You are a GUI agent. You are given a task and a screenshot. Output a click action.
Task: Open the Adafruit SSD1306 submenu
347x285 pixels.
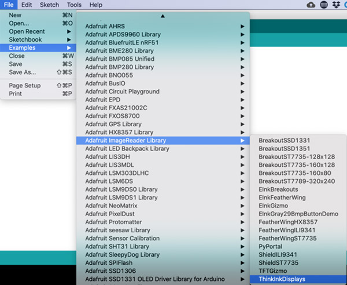pyautogui.click(x=163, y=271)
